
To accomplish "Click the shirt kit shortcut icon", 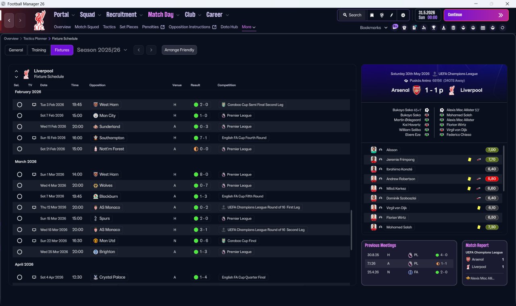I will pos(404,28).
